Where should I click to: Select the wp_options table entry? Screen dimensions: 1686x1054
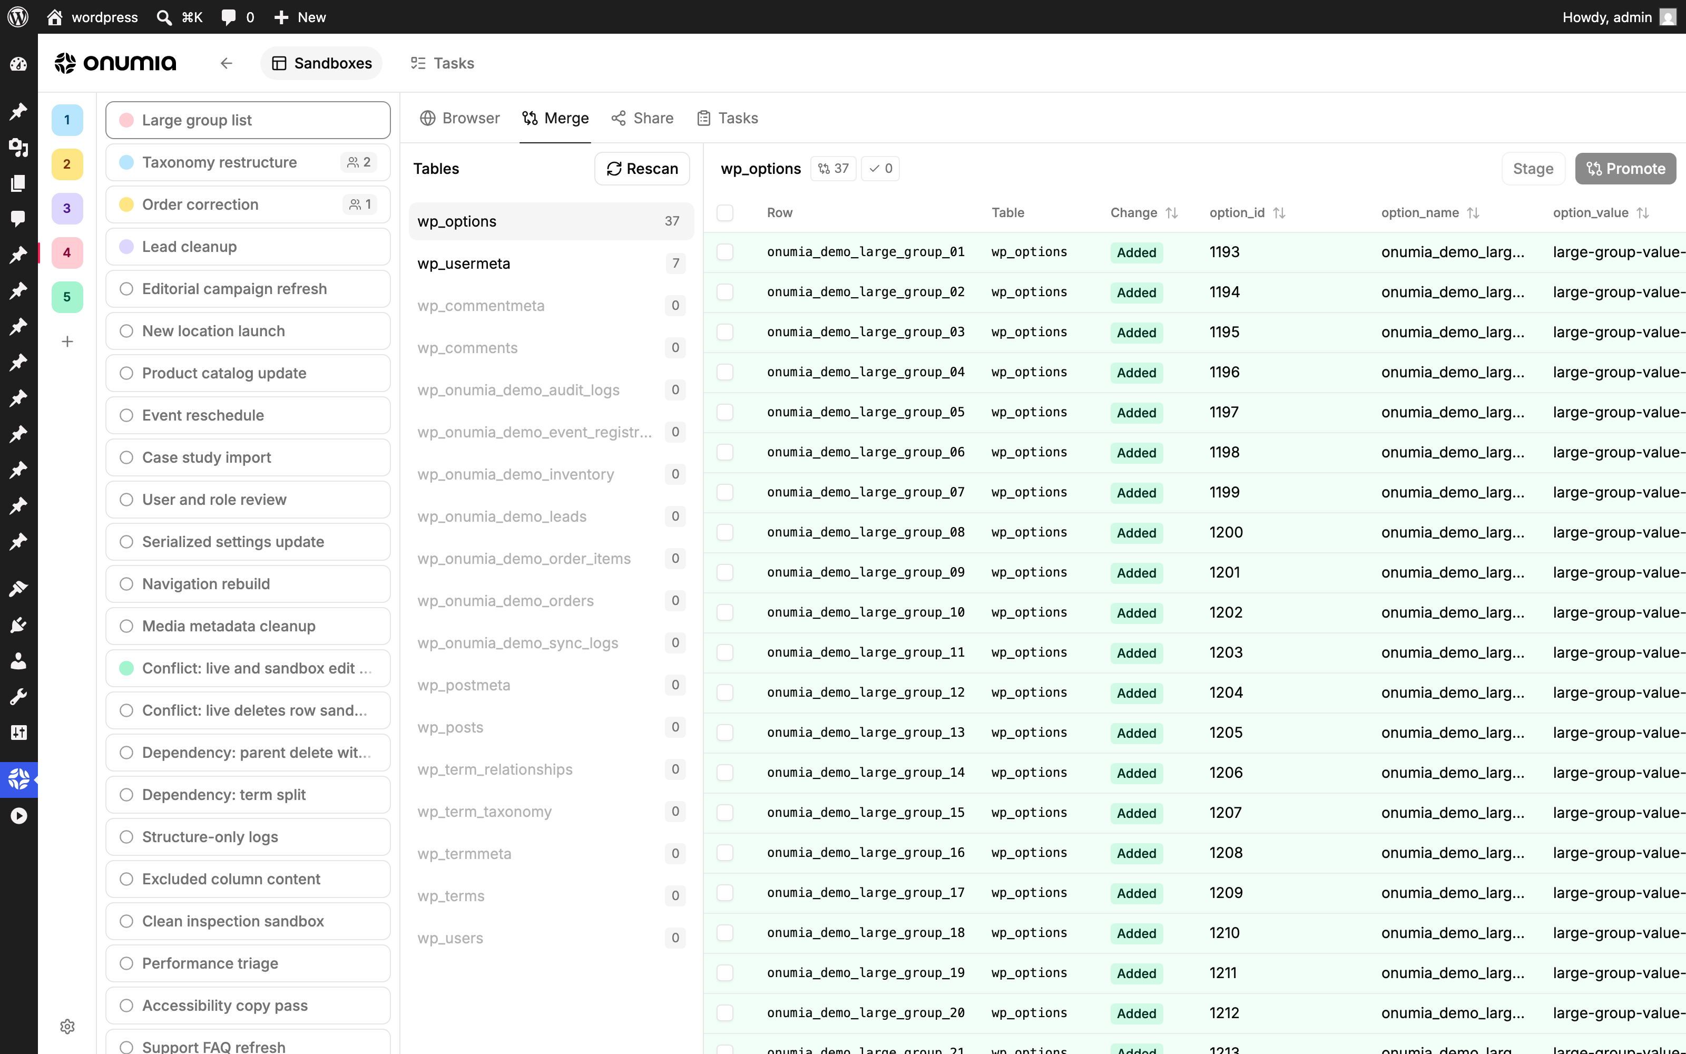coord(551,221)
